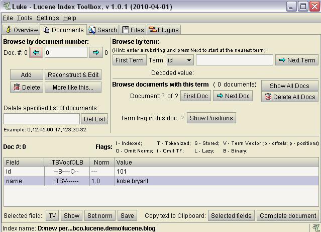Click the name row norm 1.0
This screenshot has width=321, height=232.
click(x=102, y=181)
